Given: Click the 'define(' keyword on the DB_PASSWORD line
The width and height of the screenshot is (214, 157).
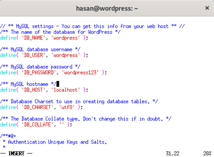Looking at the screenshot, I should [9, 73].
